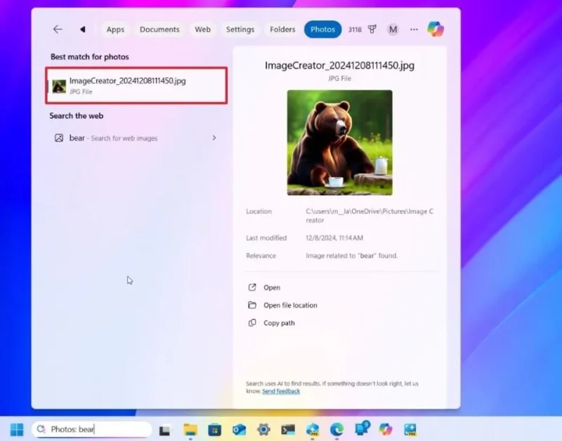Open the first PRE-badged taskbar app
The height and width of the screenshot is (441, 562).
313,430
